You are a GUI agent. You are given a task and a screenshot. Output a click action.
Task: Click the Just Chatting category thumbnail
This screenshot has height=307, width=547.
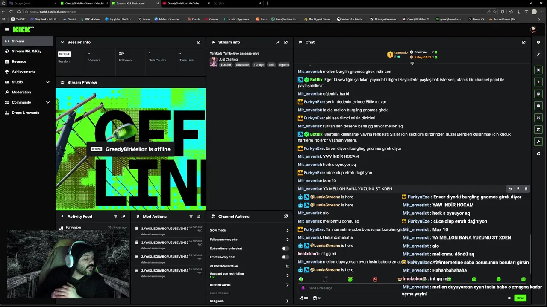pyautogui.click(x=213, y=62)
